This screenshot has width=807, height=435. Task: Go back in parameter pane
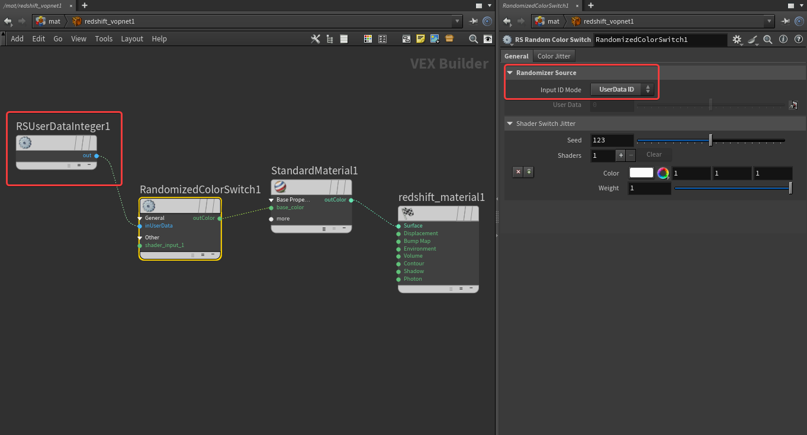pyautogui.click(x=506, y=21)
